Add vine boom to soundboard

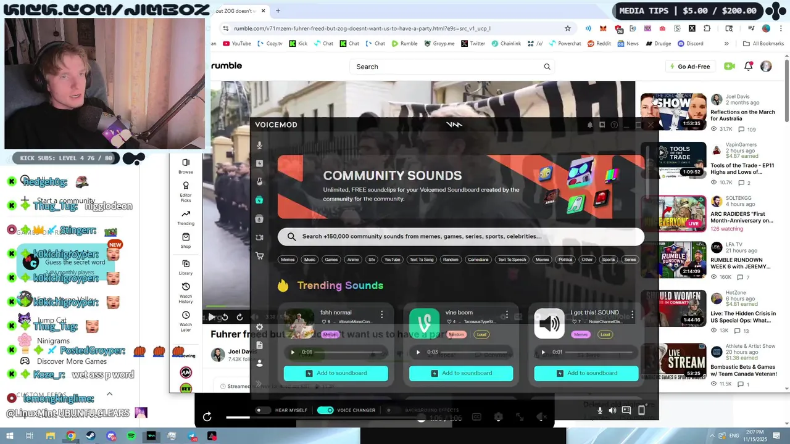[461, 373]
